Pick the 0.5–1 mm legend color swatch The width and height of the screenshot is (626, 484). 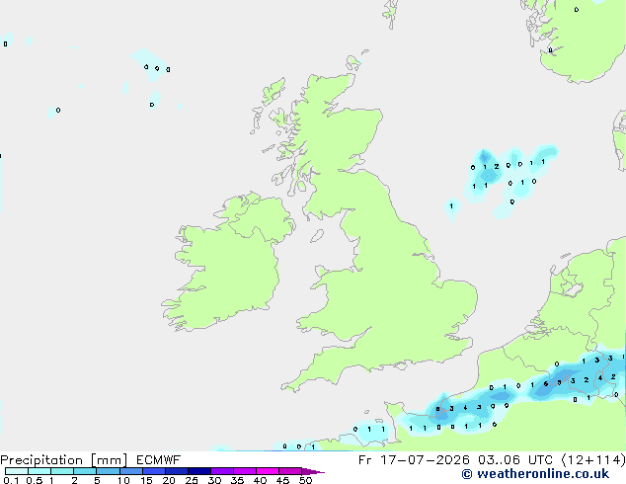pyautogui.click(x=39, y=471)
